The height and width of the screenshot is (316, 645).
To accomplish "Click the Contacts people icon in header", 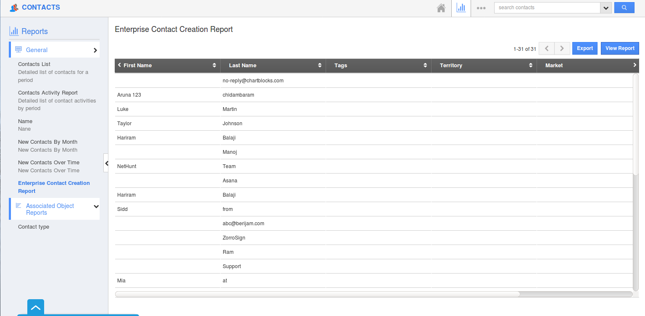I will [x=13, y=7].
